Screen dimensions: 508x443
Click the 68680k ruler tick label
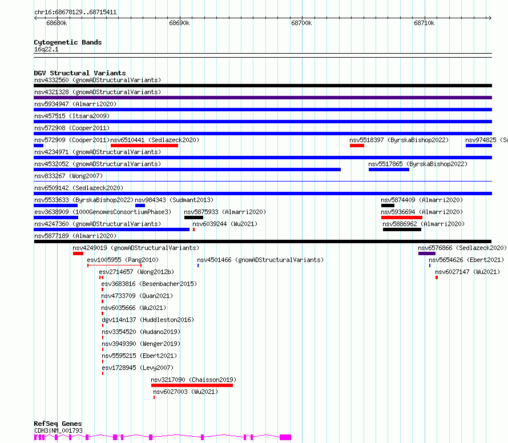click(x=57, y=23)
